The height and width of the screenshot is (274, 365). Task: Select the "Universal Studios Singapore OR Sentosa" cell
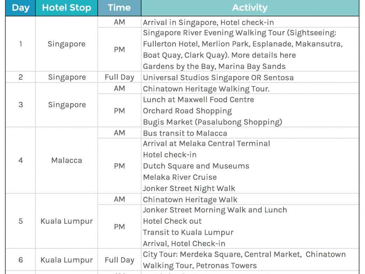click(218, 77)
